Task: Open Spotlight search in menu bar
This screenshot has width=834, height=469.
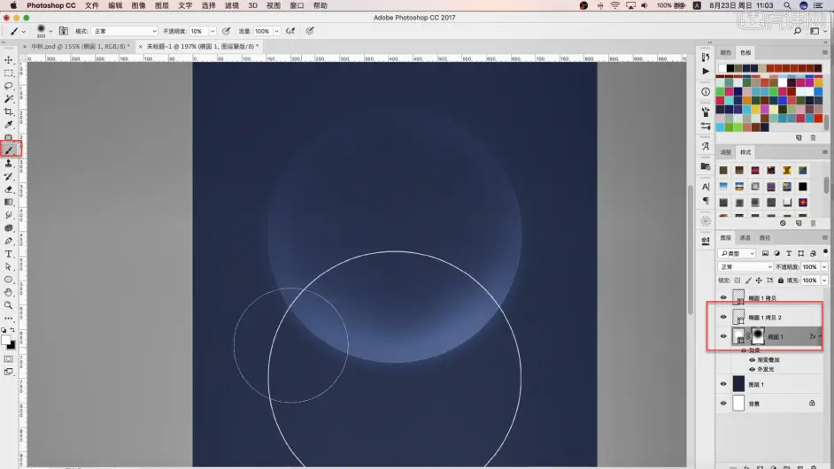Action: coord(787,5)
